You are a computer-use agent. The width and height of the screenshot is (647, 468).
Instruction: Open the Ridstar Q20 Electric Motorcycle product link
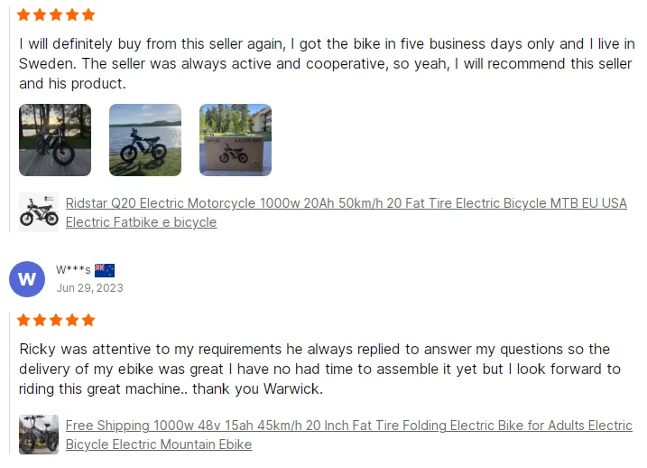[346, 204]
